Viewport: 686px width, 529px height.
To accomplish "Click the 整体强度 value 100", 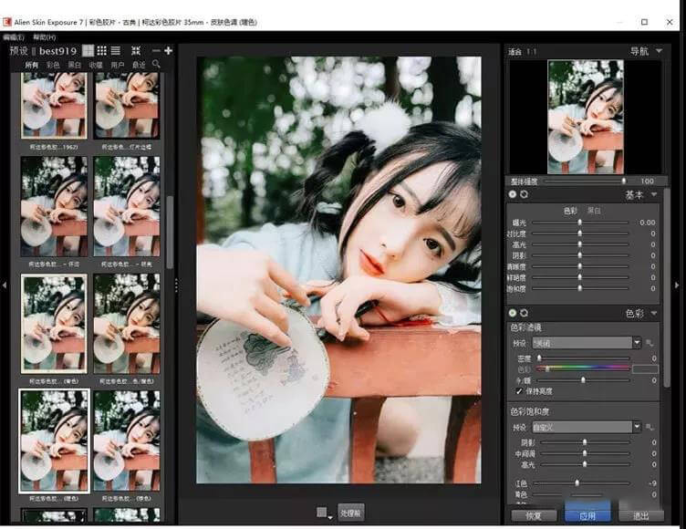I will (648, 181).
